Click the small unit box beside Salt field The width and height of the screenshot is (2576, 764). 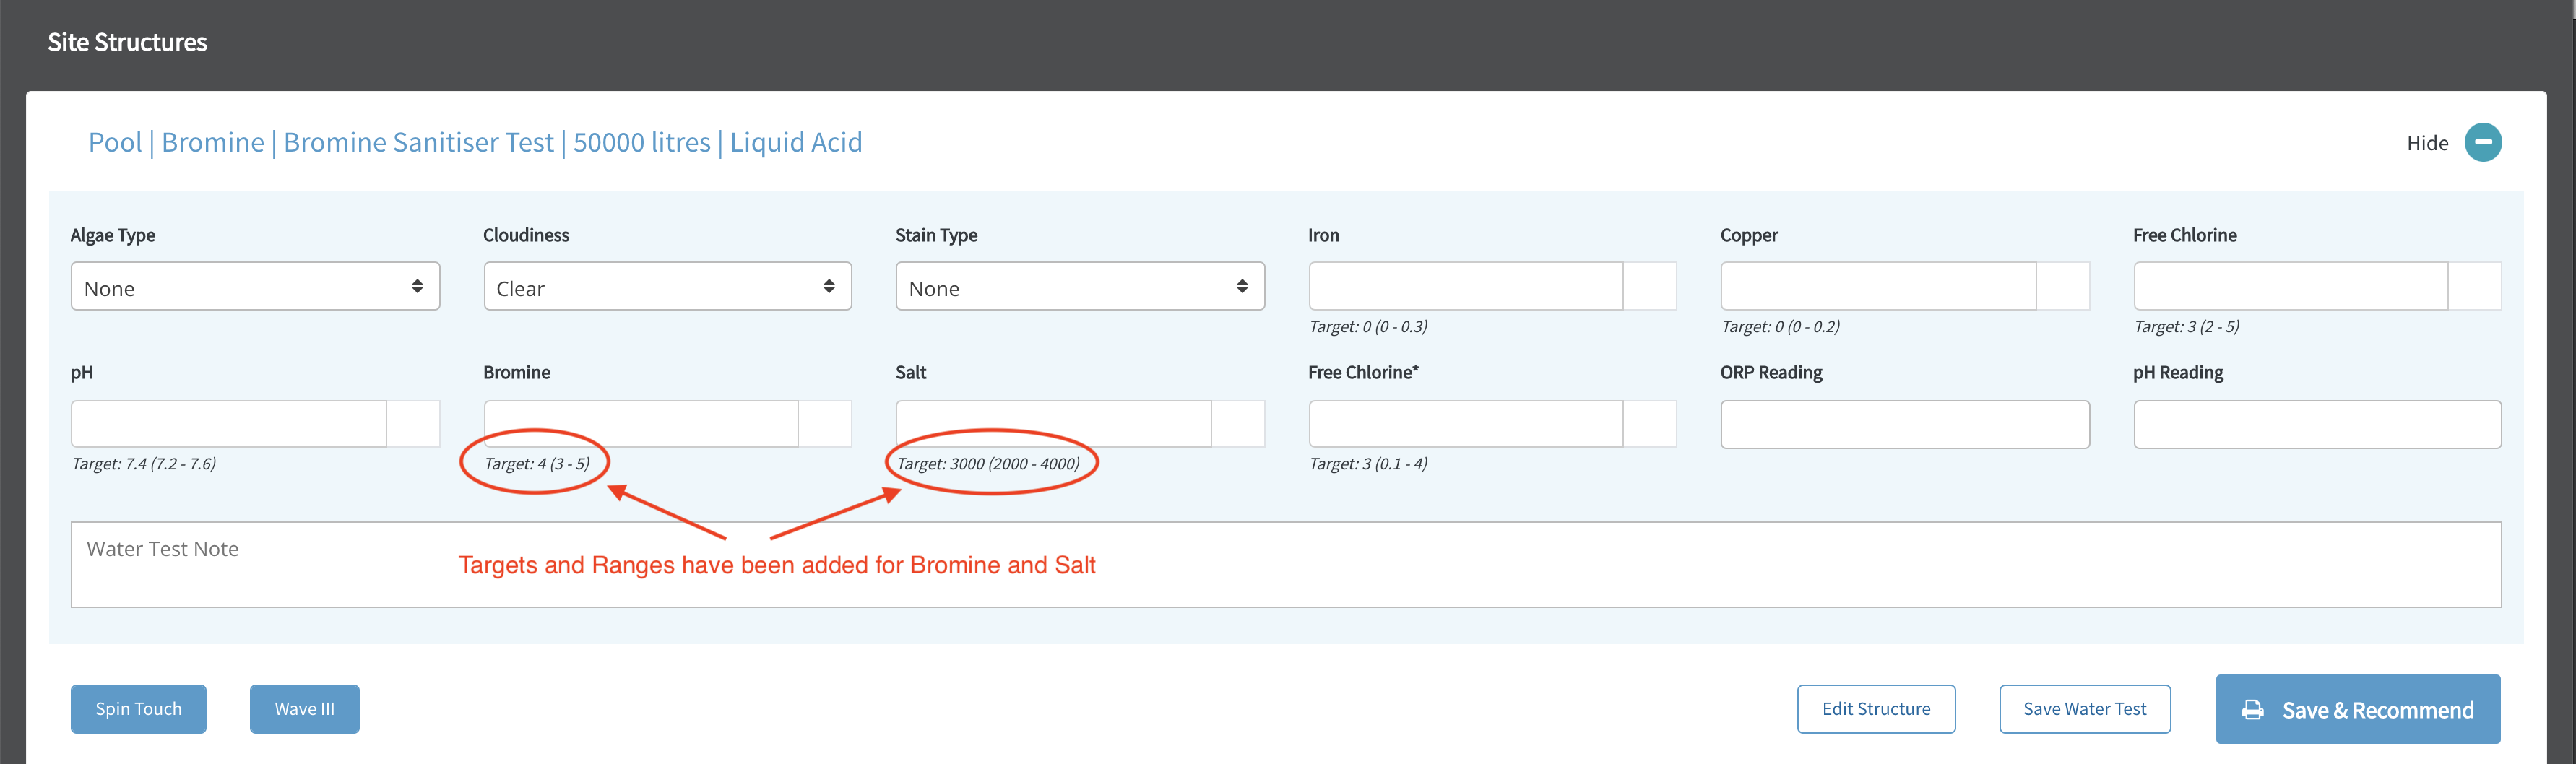[x=1238, y=424]
